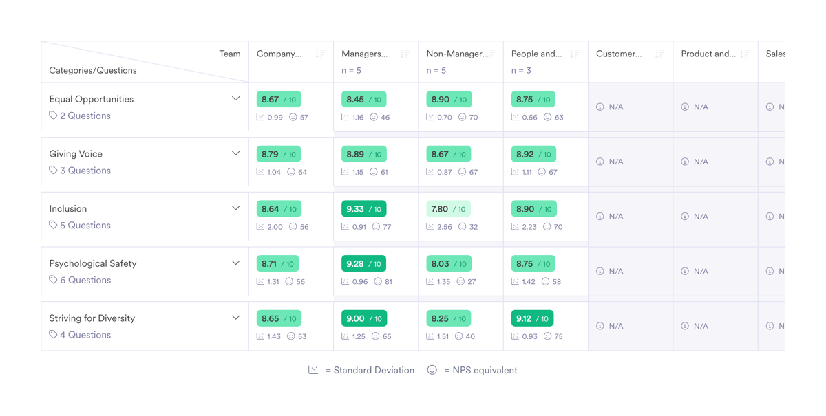
Task: Expand the Equal Opportunities category row
Action: point(236,98)
